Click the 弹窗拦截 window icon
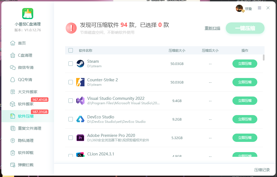Viewport: 277px width, 177px height. (13, 165)
